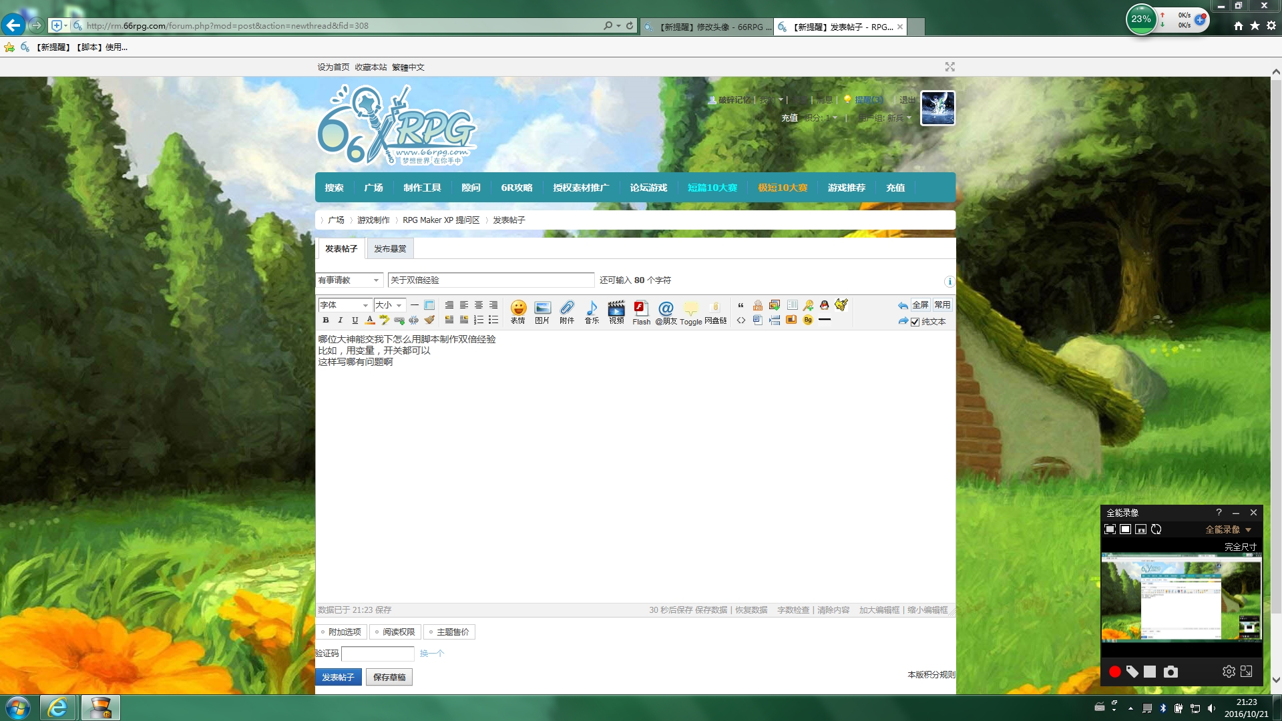Image resolution: width=1282 pixels, height=721 pixels.
Task: Toggle bold formatting in the editor
Action: [326, 320]
